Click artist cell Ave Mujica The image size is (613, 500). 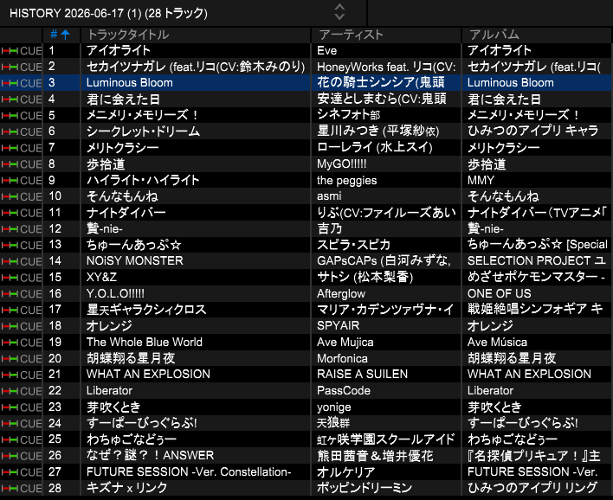(345, 343)
